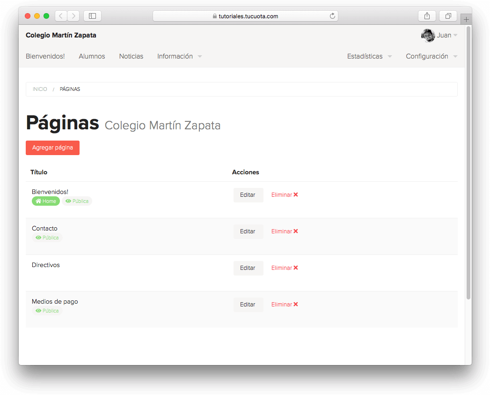This screenshot has height=395, width=490.
Task: Expand the Estadísticas dropdown menu
Action: coord(369,56)
